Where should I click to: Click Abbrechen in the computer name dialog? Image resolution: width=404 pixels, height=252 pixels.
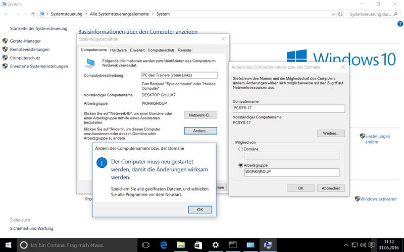[331, 188]
